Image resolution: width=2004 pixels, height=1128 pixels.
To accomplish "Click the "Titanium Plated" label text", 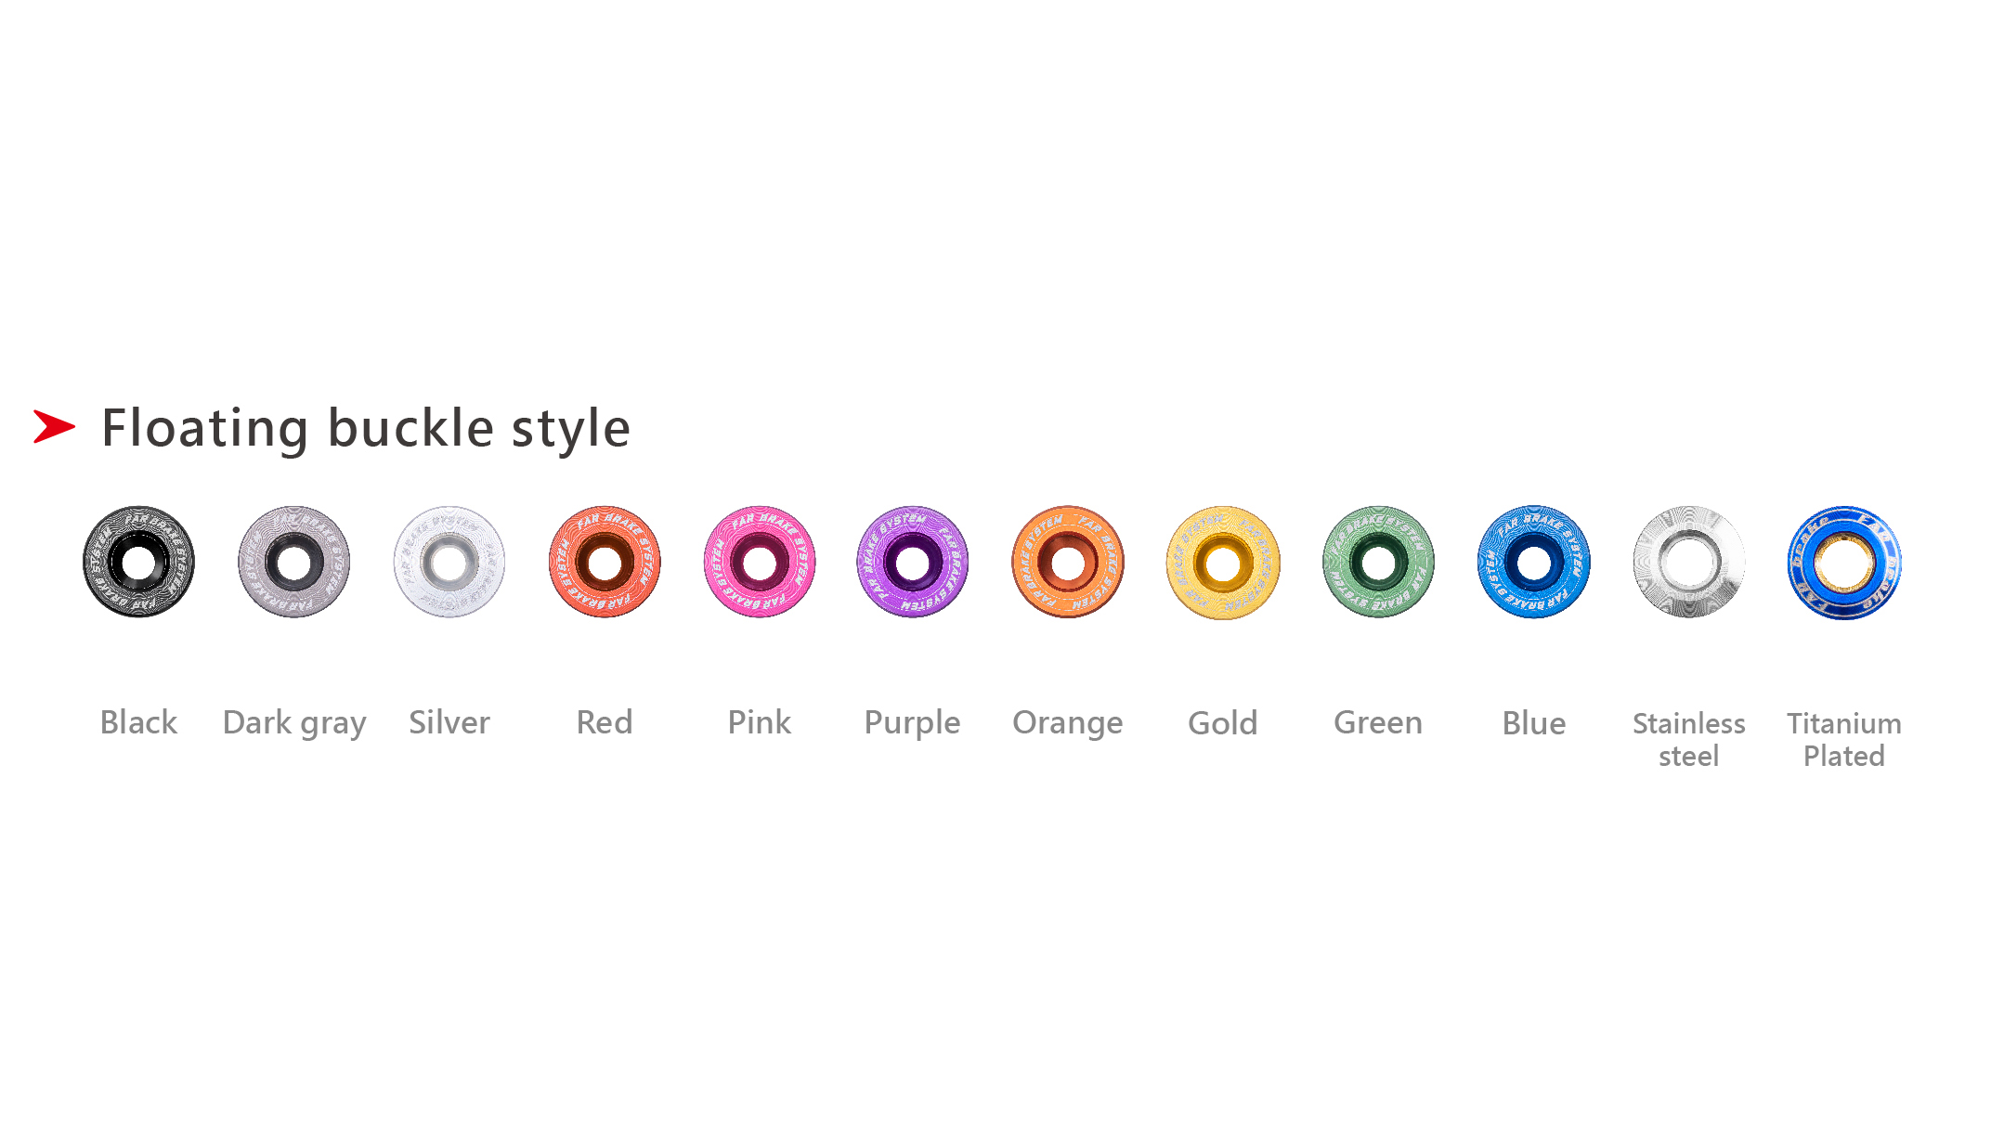I will pyautogui.click(x=1843, y=739).
